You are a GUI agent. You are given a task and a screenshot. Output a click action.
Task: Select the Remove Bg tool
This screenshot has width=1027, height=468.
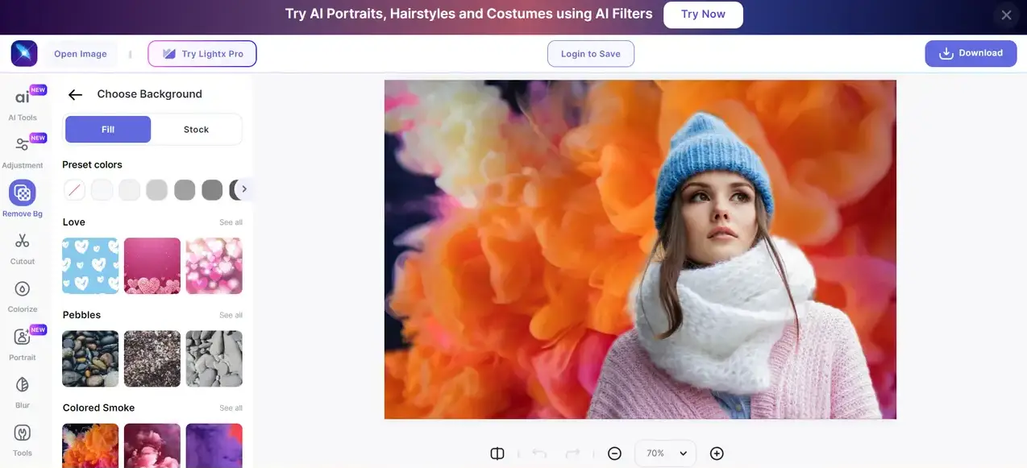tap(23, 199)
